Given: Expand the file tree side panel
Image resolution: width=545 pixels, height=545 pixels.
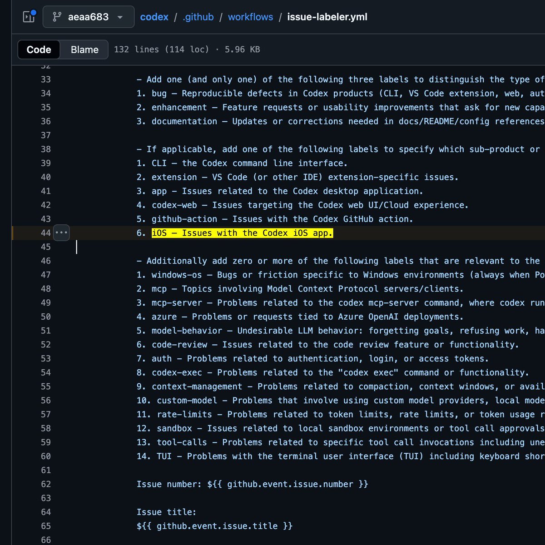Looking at the screenshot, I should click(x=29, y=17).
